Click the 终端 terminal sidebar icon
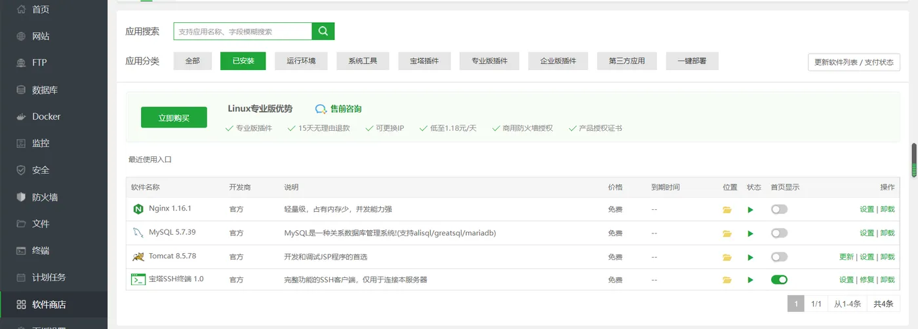The width and height of the screenshot is (918, 329). point(21,251)
